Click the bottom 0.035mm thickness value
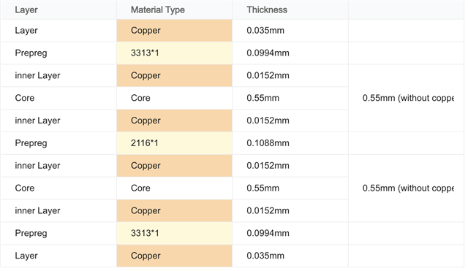 (265, 256)
